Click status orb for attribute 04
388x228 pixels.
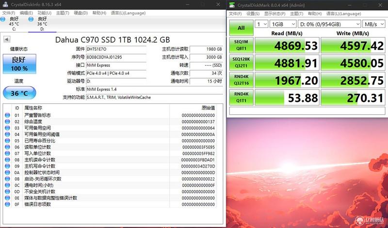(x=7, y=134)
